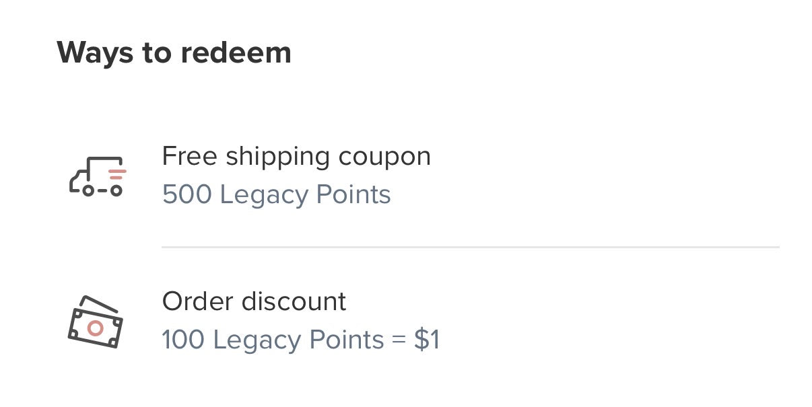Click the truck icon's rear wheel
The height and width of the screenshot is (407, 812).
pyautogui.click(x=116, y=190)
